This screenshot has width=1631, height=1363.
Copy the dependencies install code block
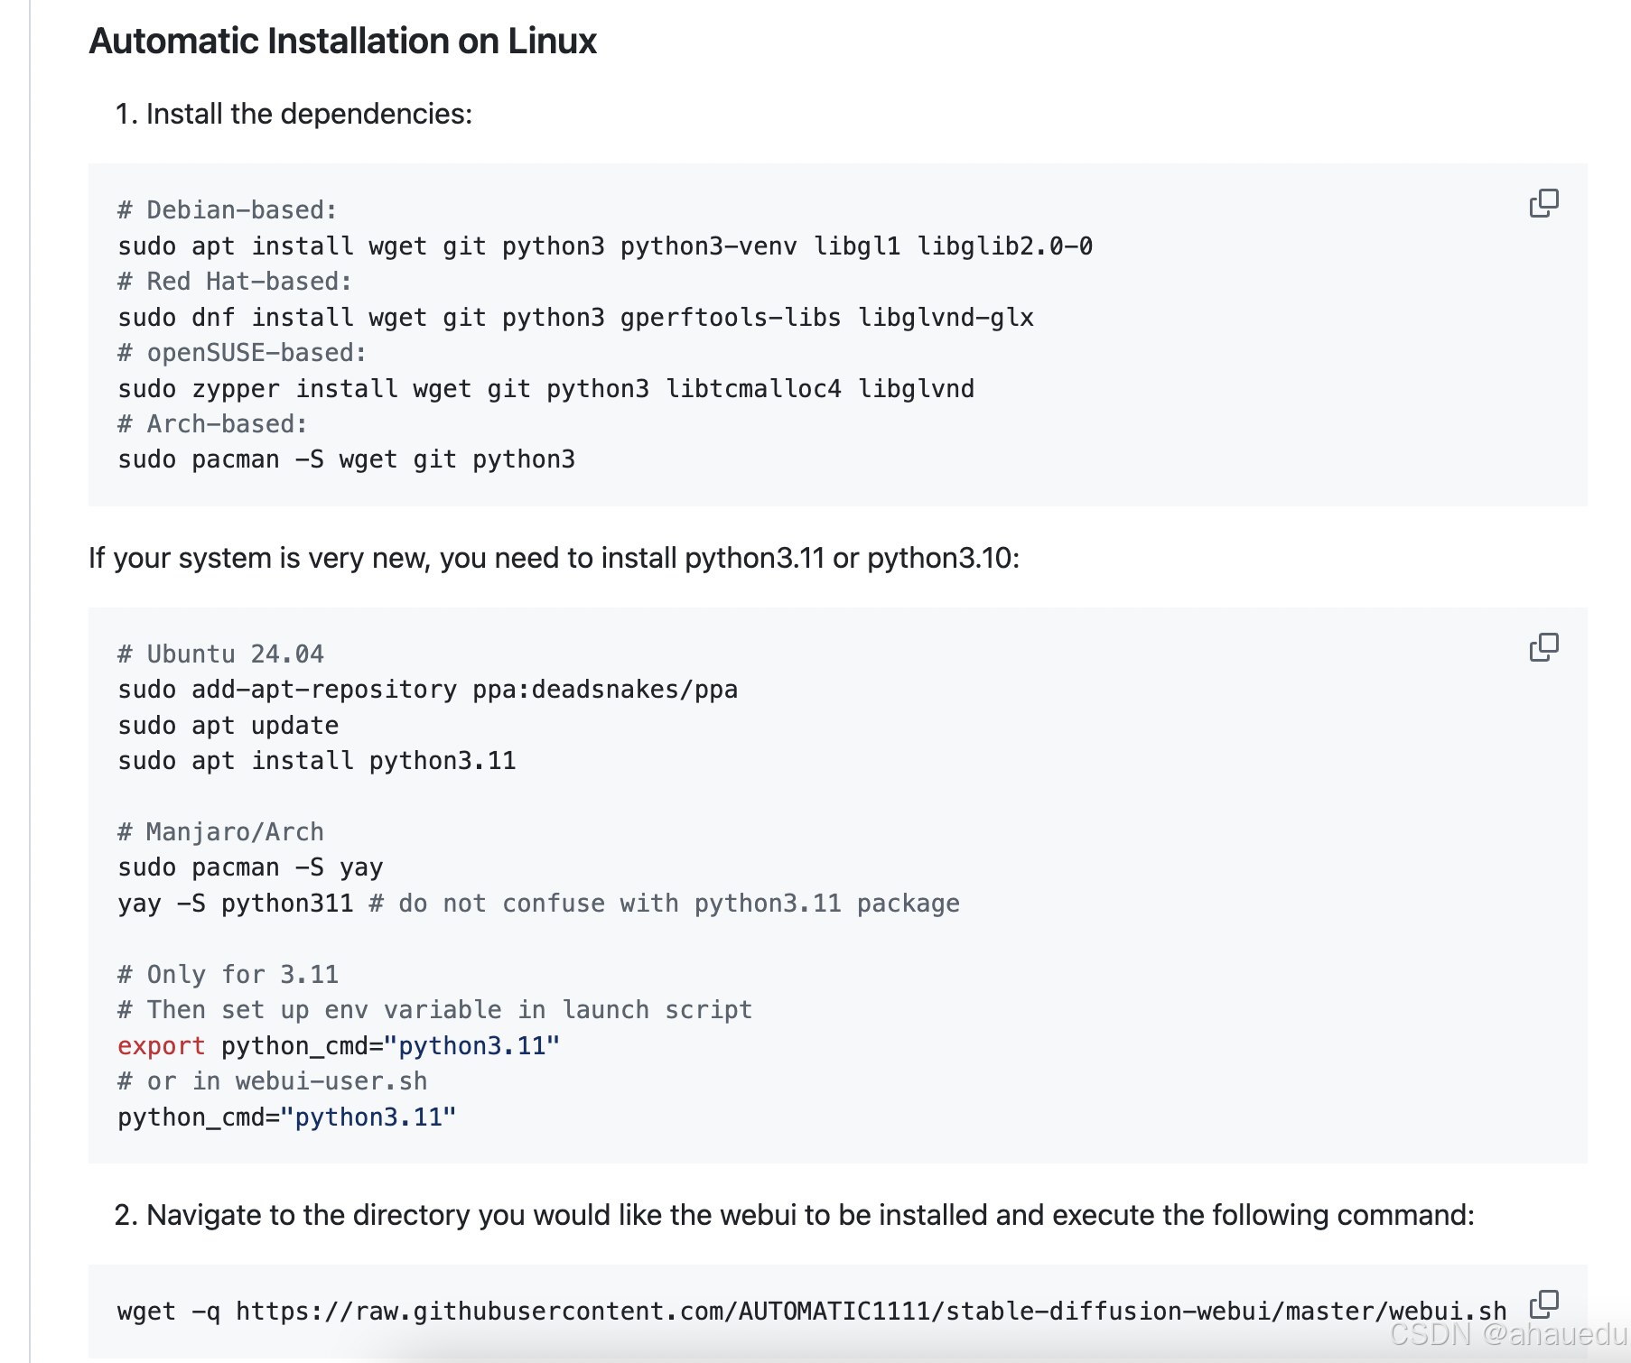(1543, 203)
